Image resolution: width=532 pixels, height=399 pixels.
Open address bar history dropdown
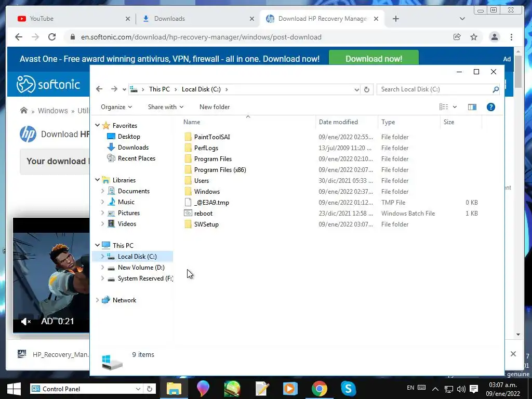click(356, 89)
